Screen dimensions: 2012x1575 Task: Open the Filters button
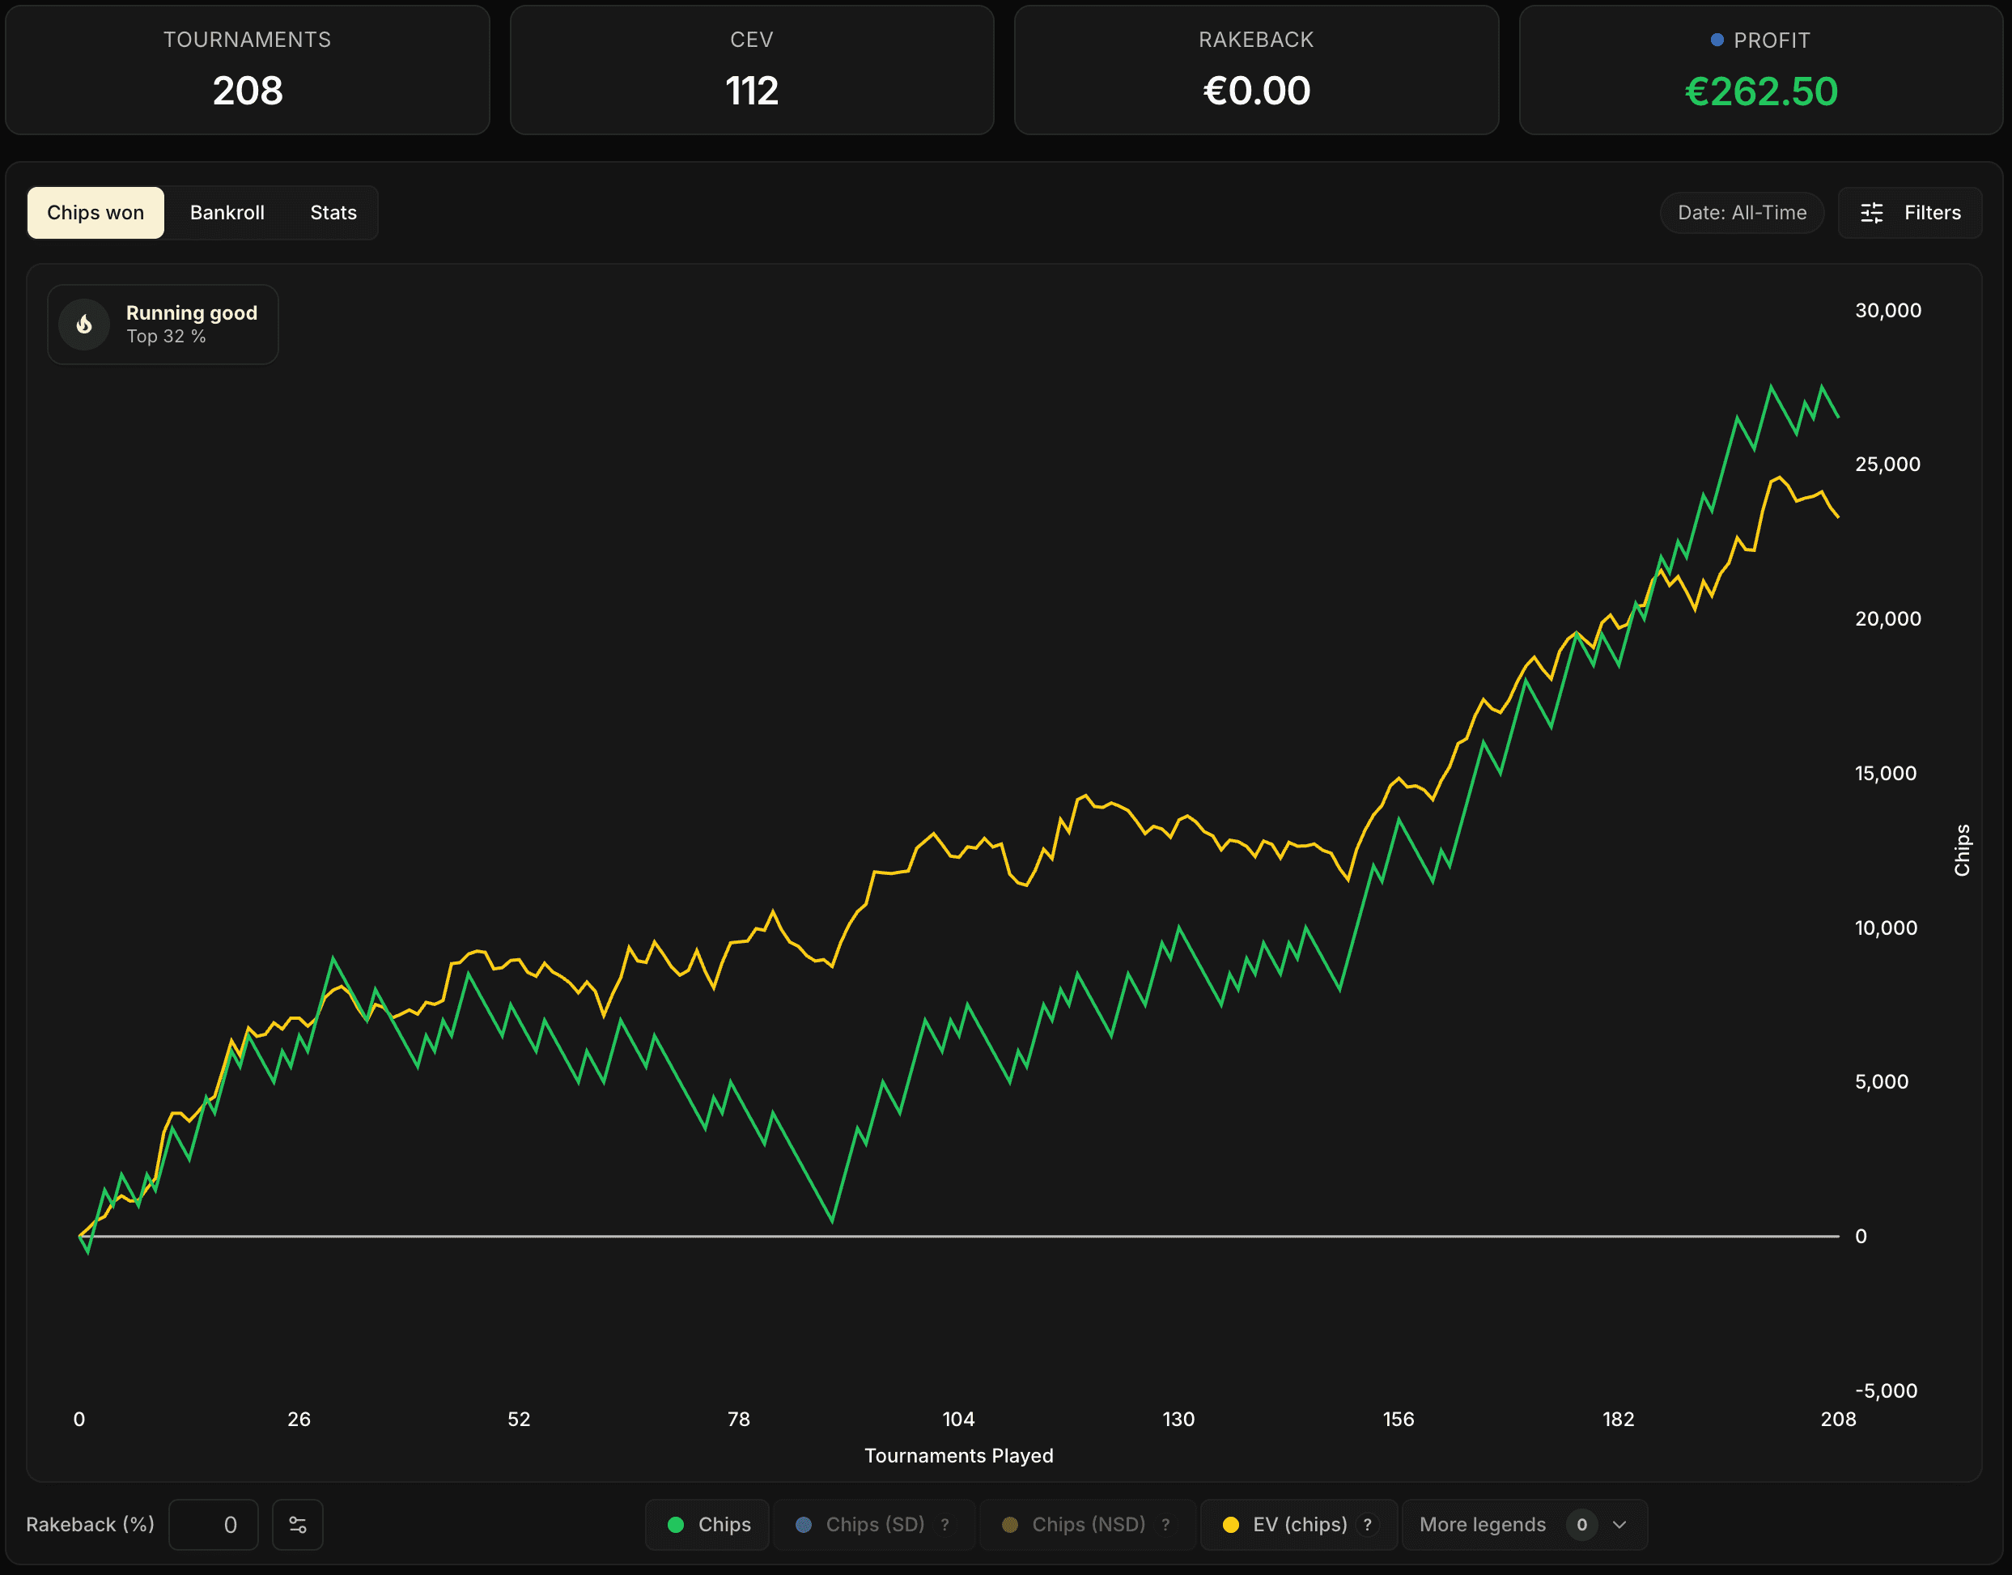(1910, 213)
